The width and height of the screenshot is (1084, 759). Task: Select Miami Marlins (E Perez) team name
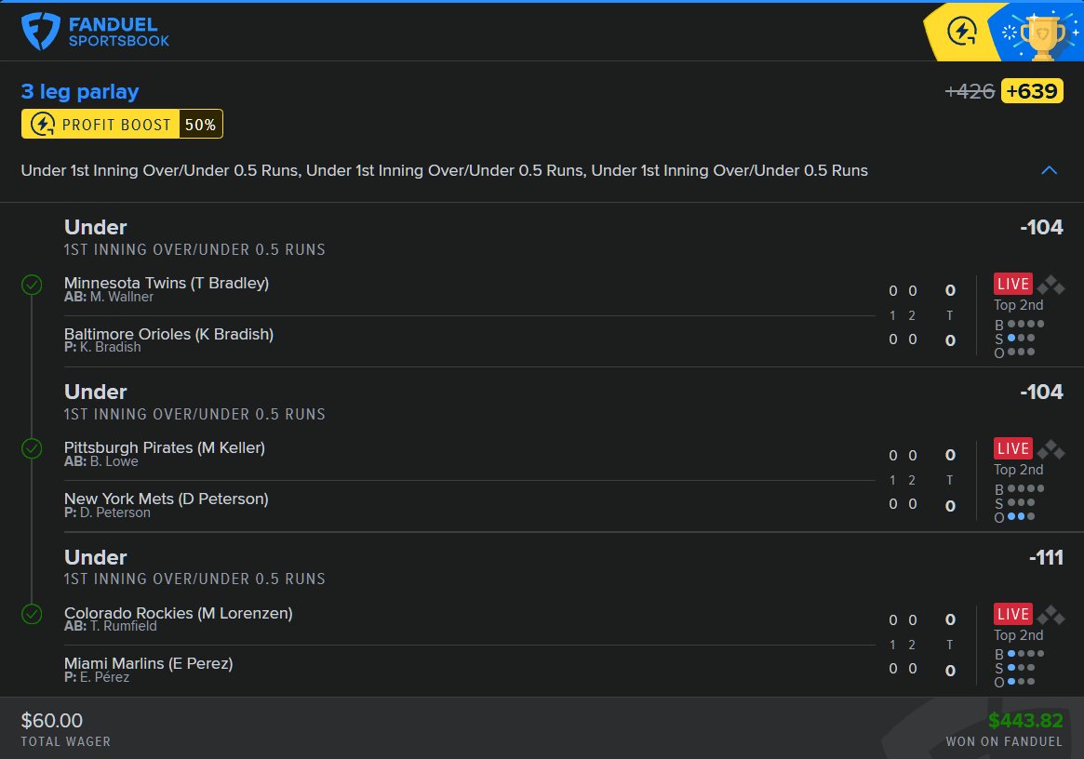tap(149, 663)
